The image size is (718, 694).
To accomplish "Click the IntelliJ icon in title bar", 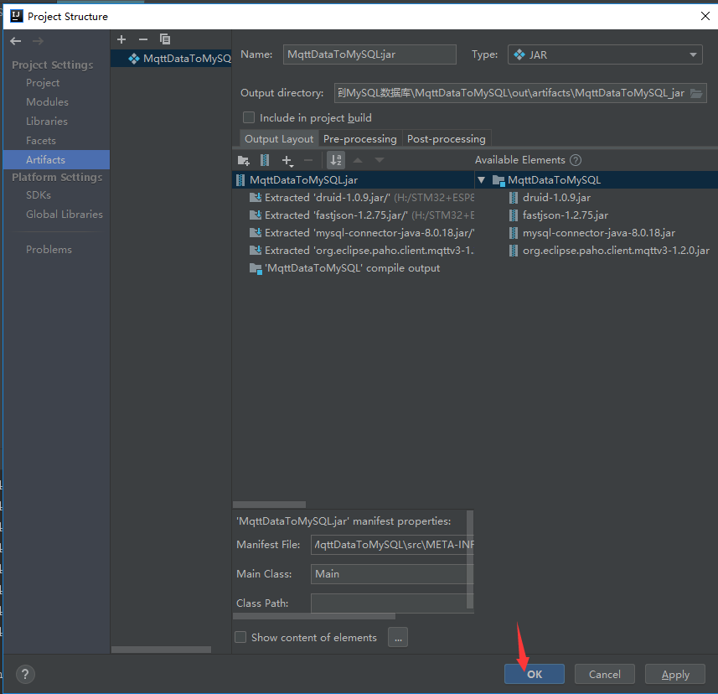I will pyautogui.click(x=17, y=16).
